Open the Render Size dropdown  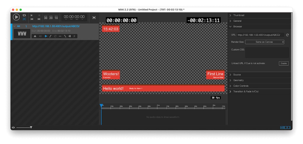[x=265, y=42]
